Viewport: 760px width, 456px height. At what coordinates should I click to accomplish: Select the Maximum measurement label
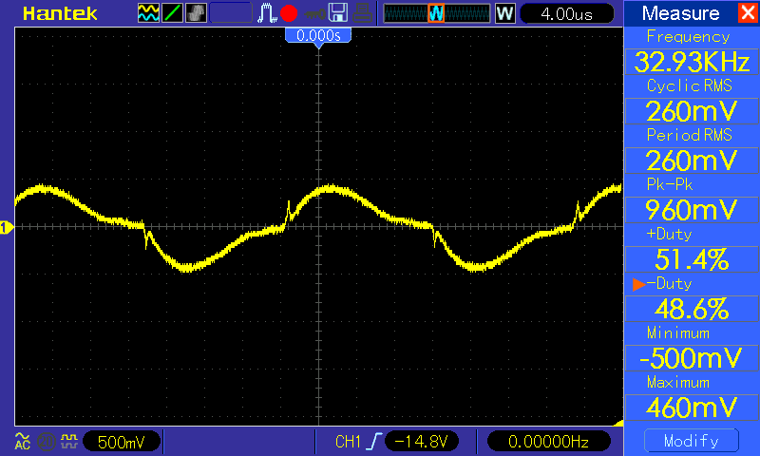point(678,383)
